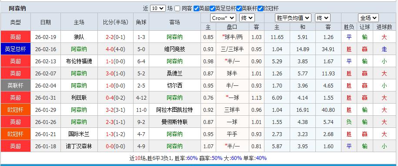
Task: Open the recent matches count dropdown showing 10
Action: pos(157,8)
